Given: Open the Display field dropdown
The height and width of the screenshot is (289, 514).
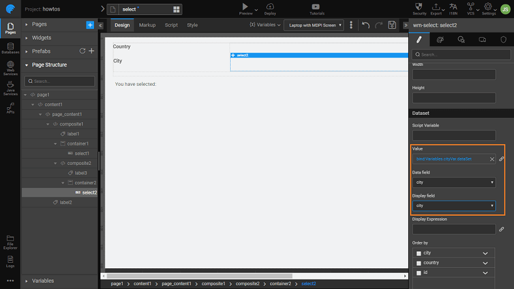Looking at the screenshot, I should point(454,206).
